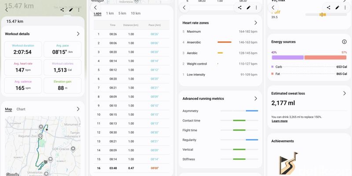The height and width of the screenshot is (176, 352).
Task: Edit from the heart rate zones screen
Action: [248, 7]
